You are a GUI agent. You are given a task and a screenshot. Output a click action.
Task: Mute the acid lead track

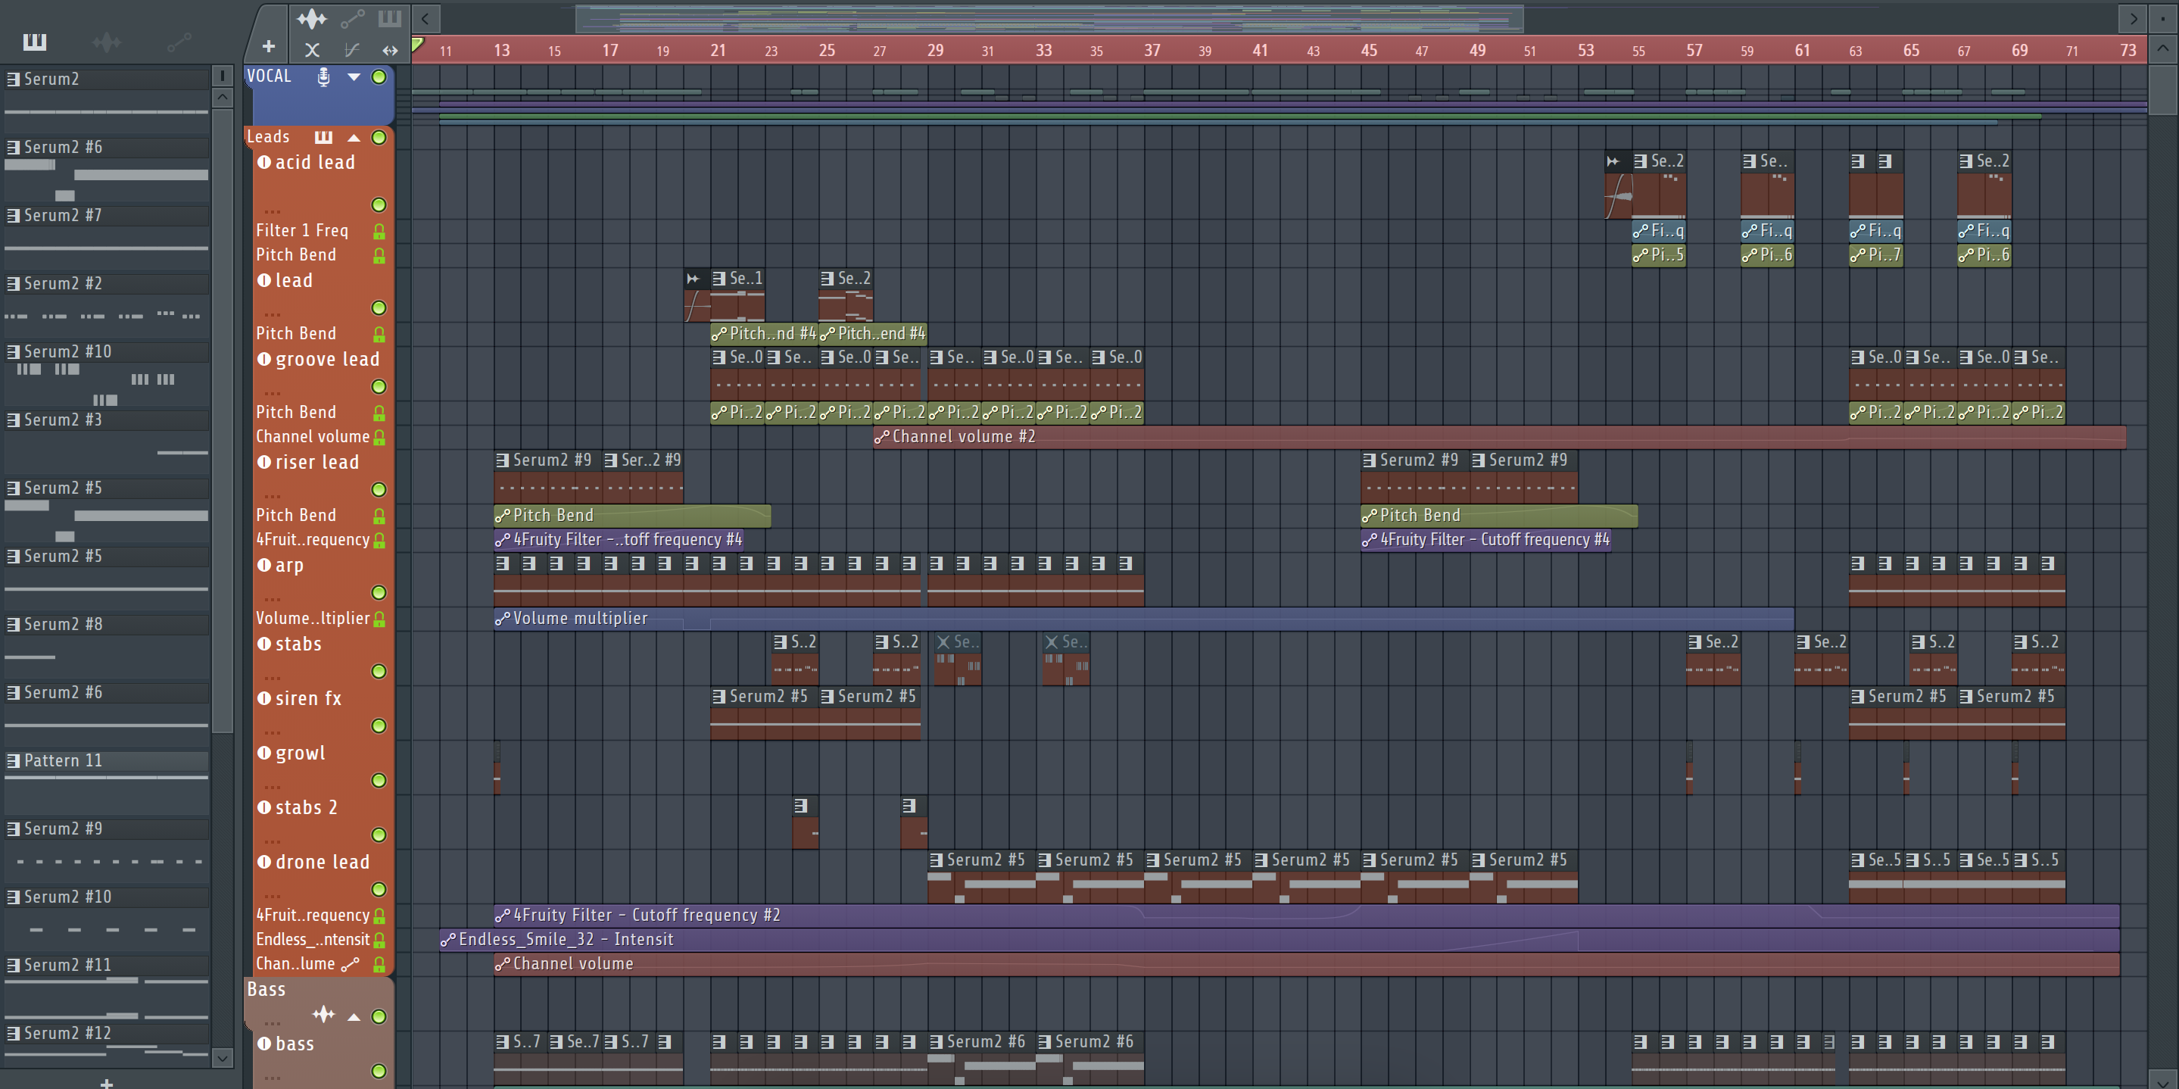(x=379, y=204)
